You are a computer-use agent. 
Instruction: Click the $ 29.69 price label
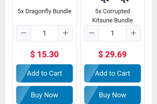tap(113, 54)
